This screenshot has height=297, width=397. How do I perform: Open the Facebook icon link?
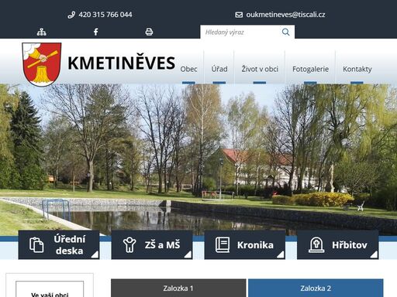(95, 32)
